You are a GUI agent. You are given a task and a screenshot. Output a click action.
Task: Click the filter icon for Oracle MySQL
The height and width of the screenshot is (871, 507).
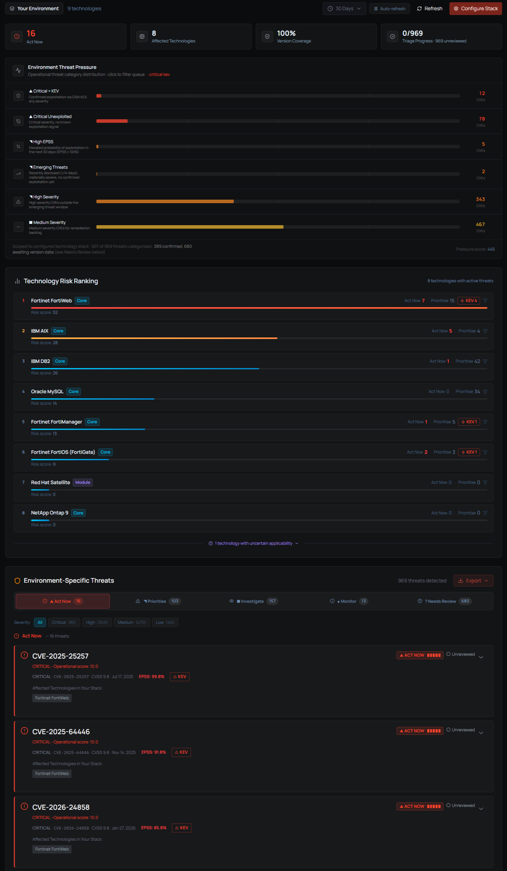coord(485,392)
